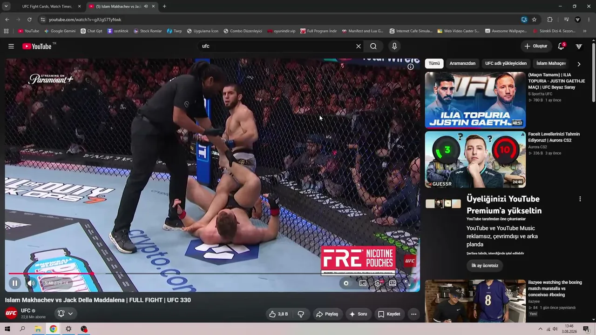Reload the current page
The width and height of the screenshot is (596, 335).
click(x=29, y=20)
